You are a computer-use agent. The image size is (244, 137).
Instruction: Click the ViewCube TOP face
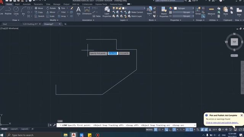(234, 42)
